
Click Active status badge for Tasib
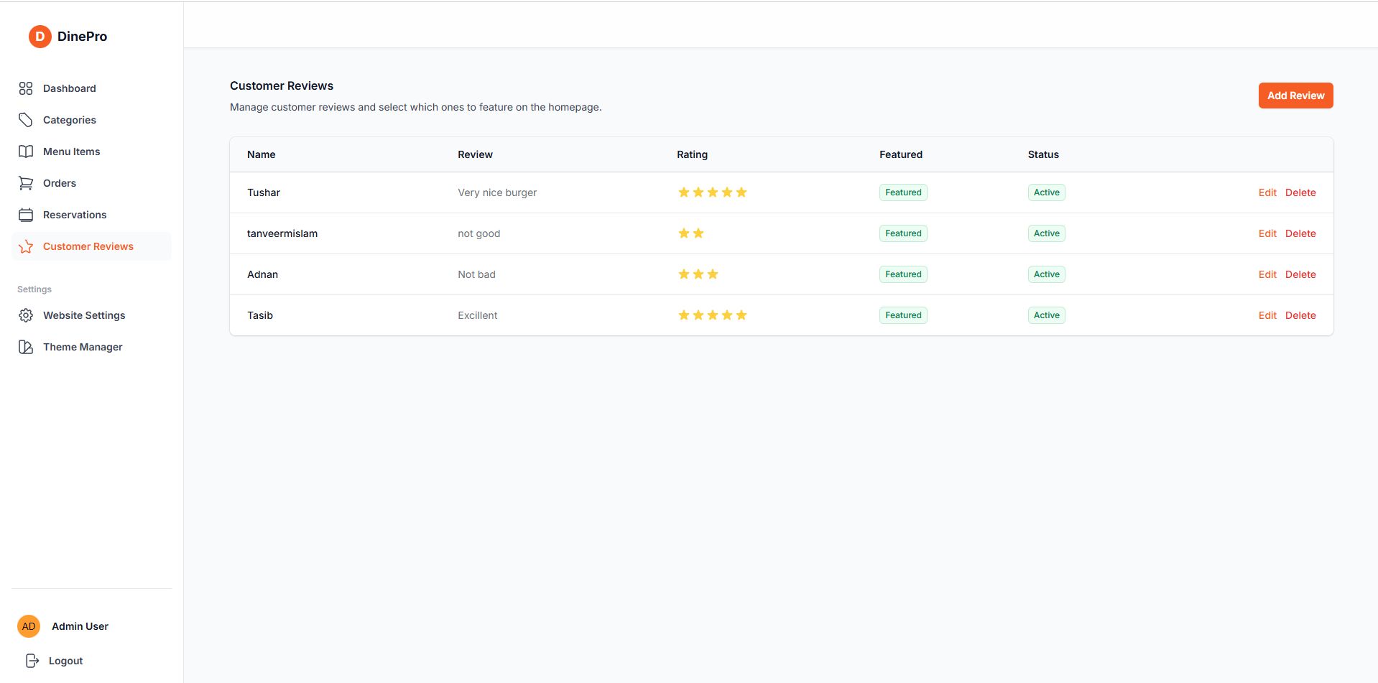coord(1046,315)
